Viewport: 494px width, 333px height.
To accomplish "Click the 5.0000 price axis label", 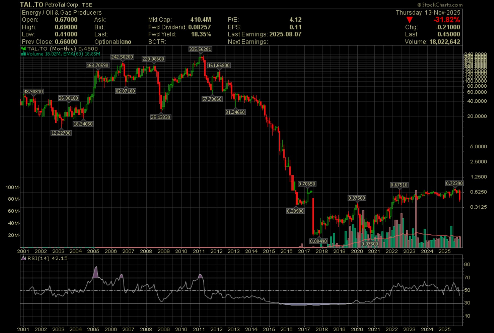I will [478, 147].
